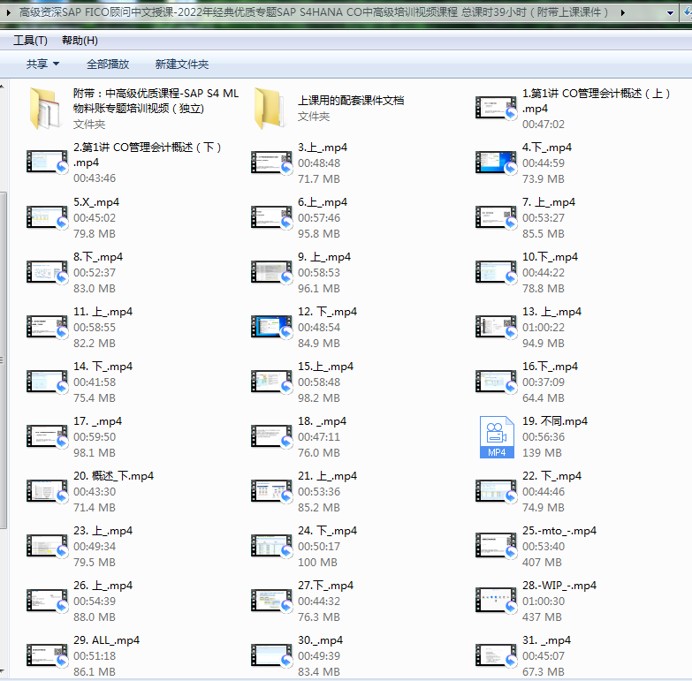The width and height of the screenshot is (692, 681).
Task: Expand the address bar path arrow at right
Action: [x=624, y=12]
